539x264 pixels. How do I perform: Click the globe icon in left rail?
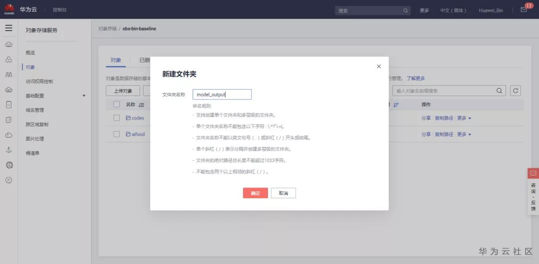9,165
